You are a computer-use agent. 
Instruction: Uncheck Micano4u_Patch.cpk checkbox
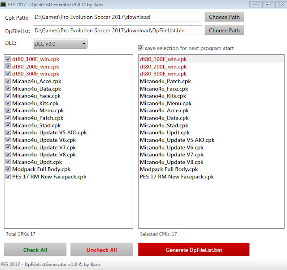click(8, 118)
